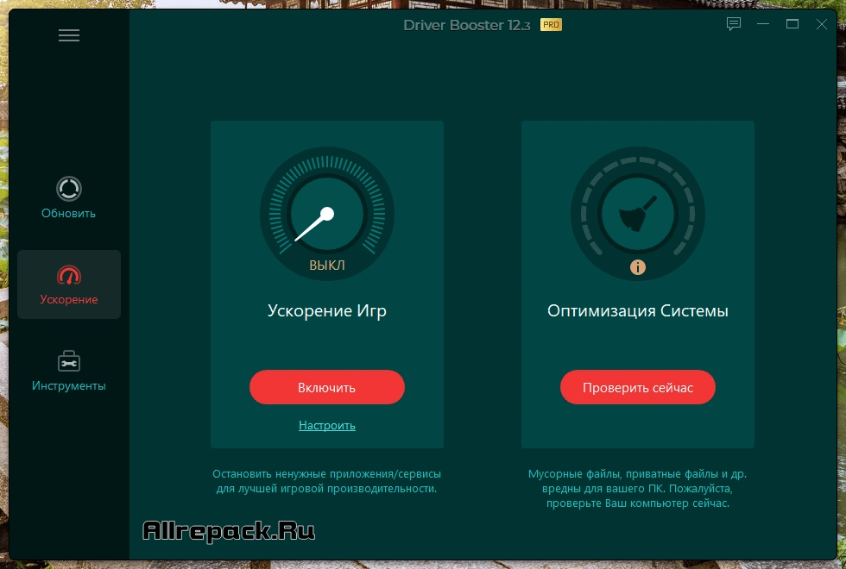Click the description starting with Мусорные файлы
Image resolution: width=846 pixels, height=569 pixels.
coord(638,489)
